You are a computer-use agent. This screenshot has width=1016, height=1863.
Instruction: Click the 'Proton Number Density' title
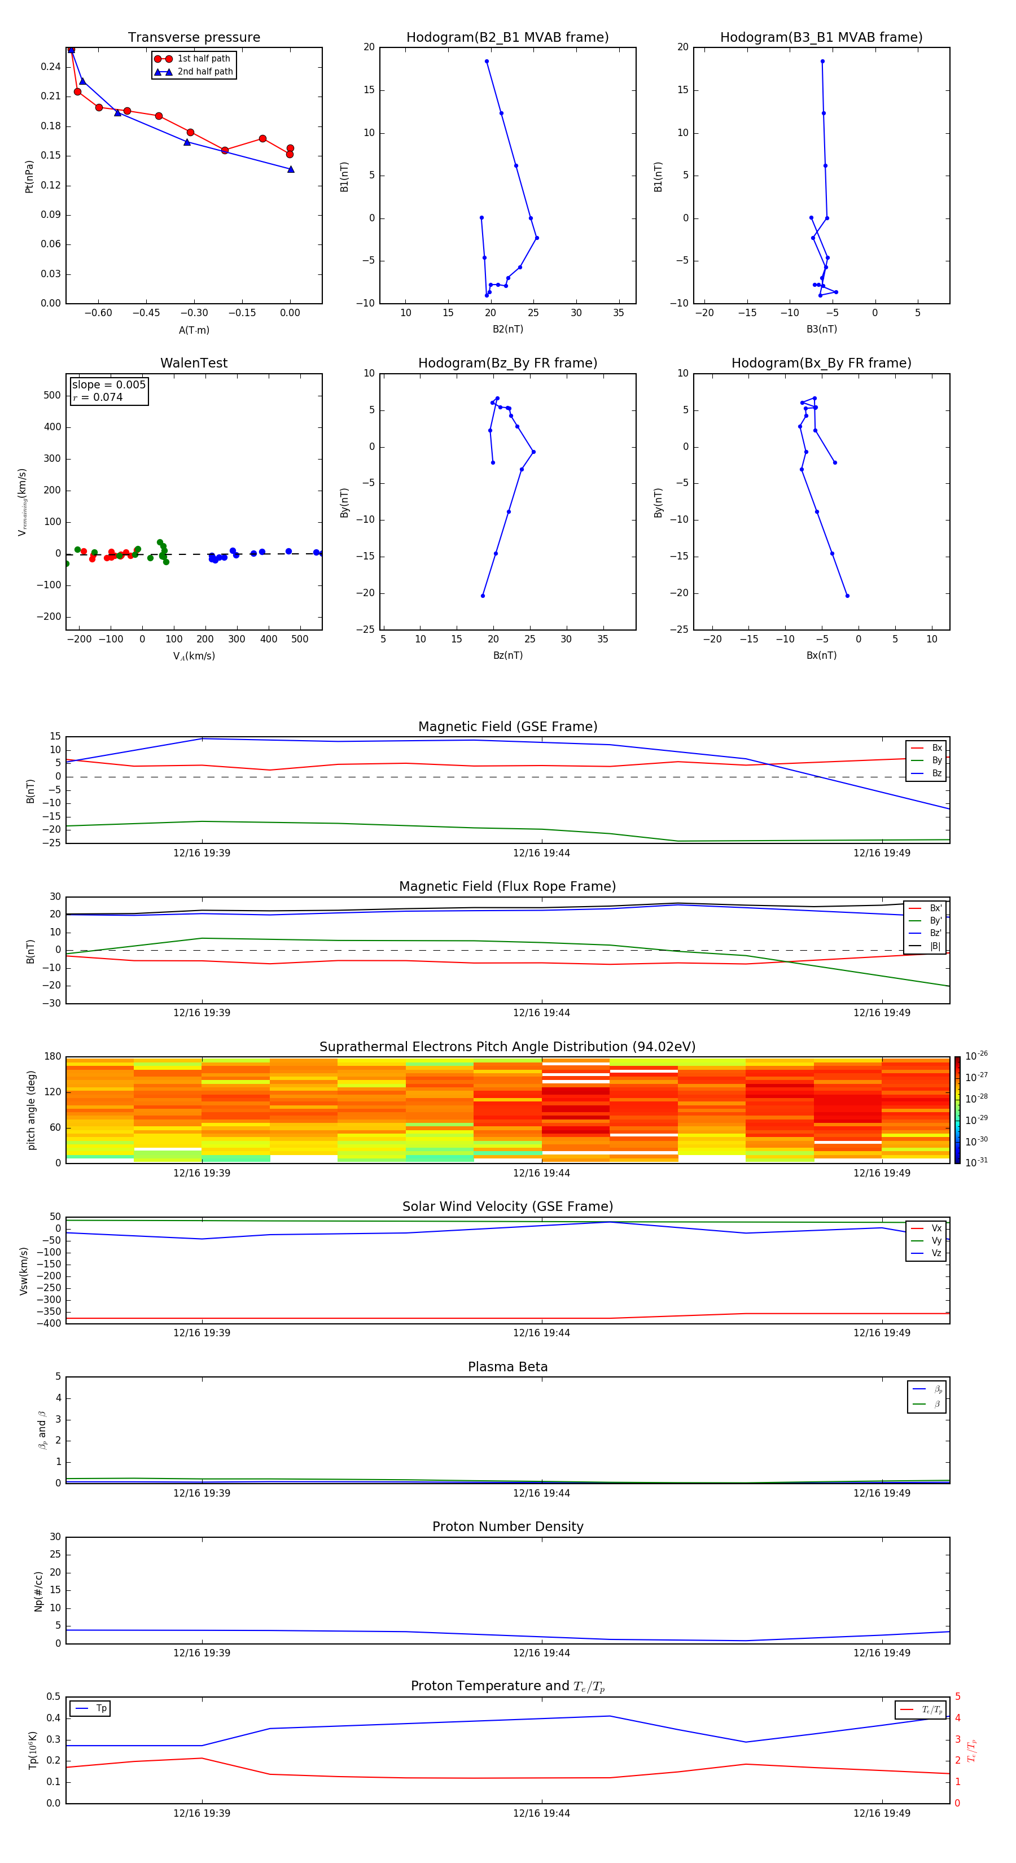pyautogui.click(x=507, y=1527)
